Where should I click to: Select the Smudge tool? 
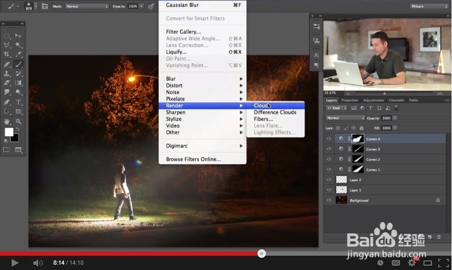click(x=7, y=92)
